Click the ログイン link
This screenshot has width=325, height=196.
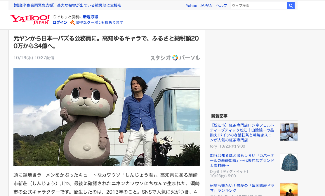pyautogui.click(x=59, y=22)
